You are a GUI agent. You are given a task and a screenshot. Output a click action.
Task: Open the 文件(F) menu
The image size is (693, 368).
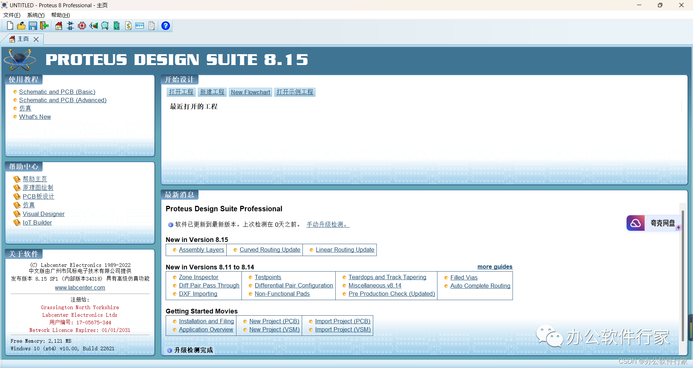click(12, 15)
